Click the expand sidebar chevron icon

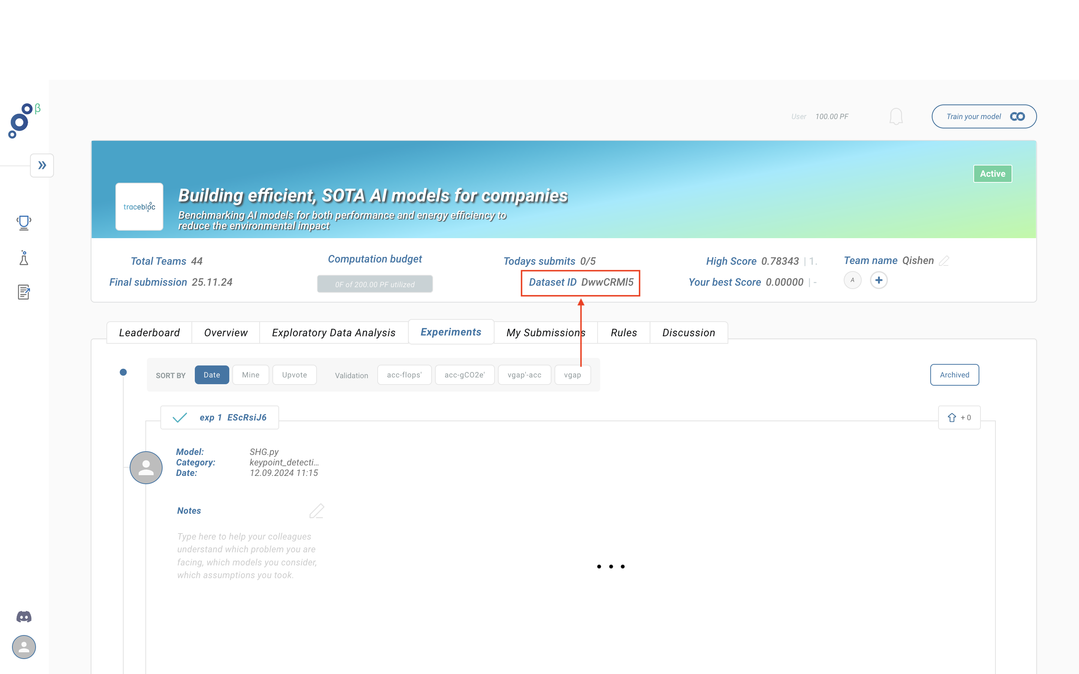coord(43,166)
